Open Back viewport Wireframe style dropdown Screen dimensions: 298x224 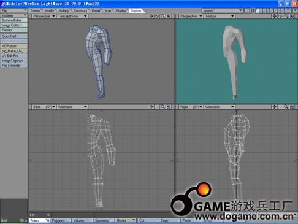tap(72, 107)
